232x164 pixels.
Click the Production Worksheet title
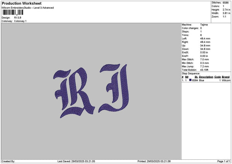[22, 3]
